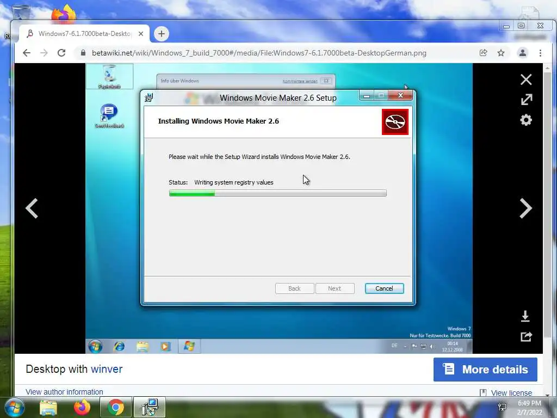Minimize the Chrome window
Viewport: 557px width, 418px height.
[x=506, y=26]
